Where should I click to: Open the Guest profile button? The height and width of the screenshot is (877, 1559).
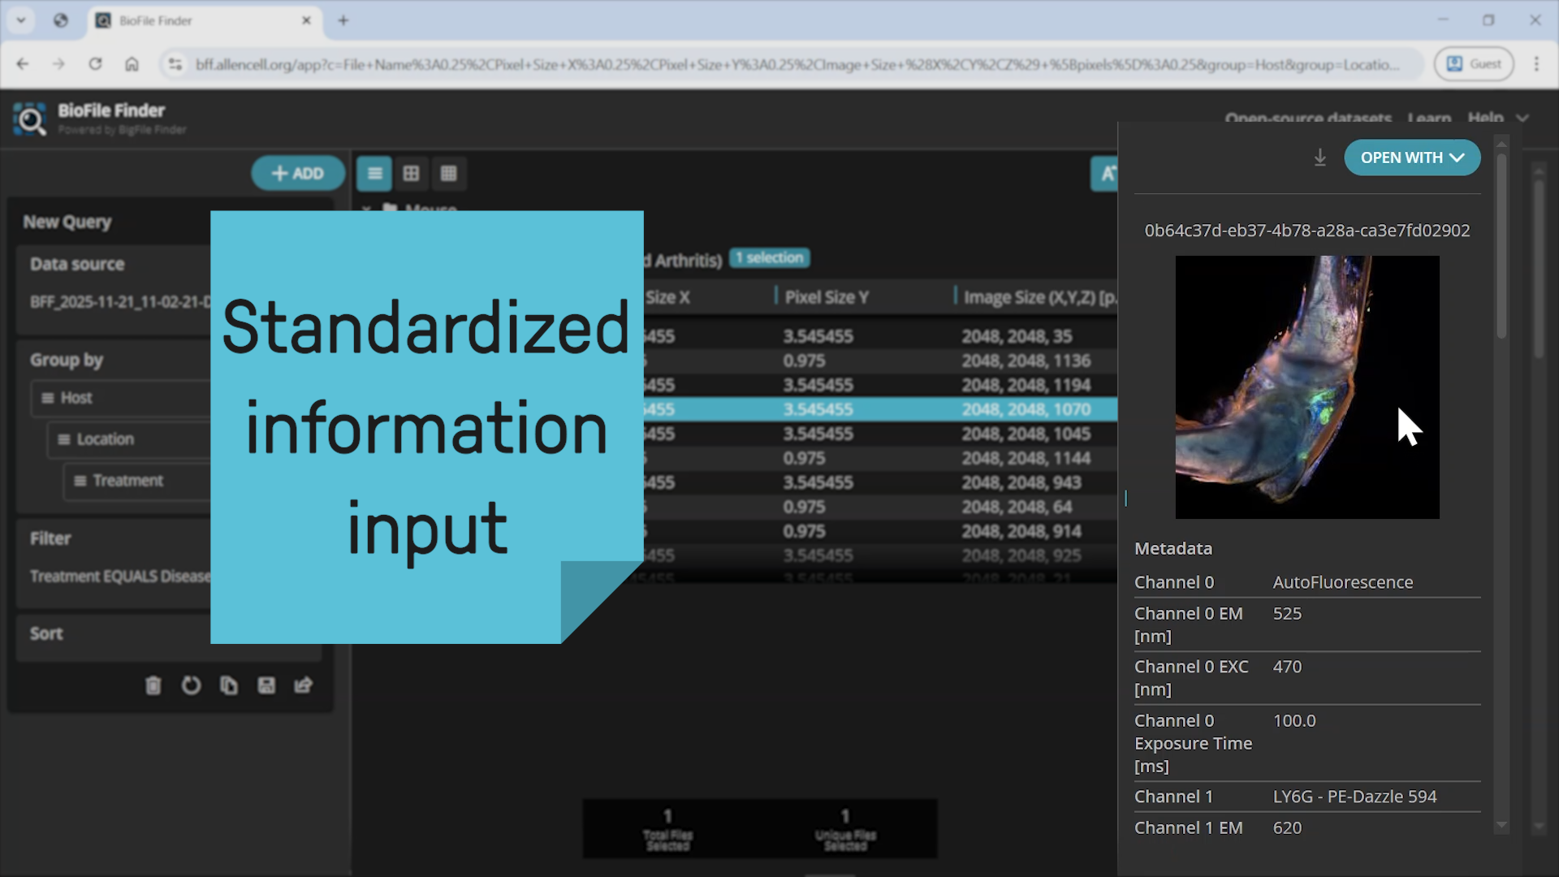pyautogui.click(x=1474, y=64)
